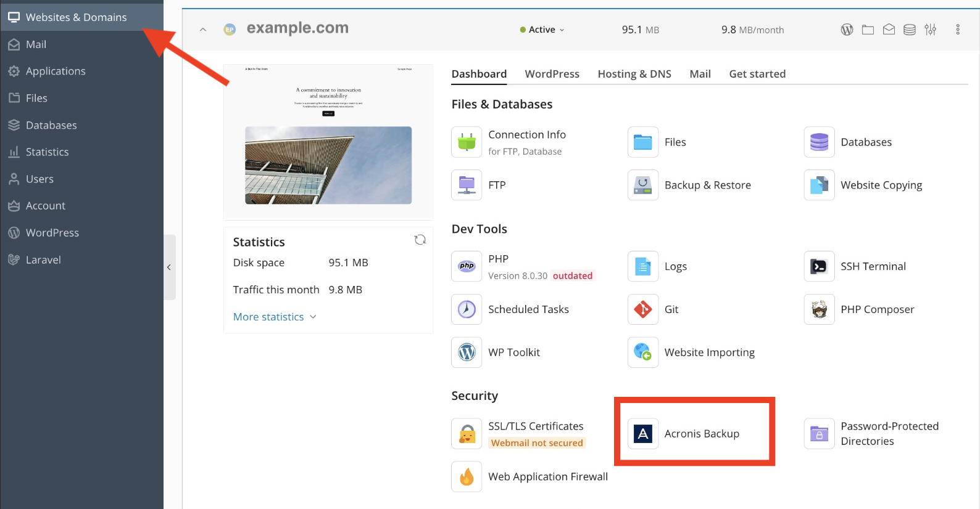This screenshot has width=980, height=509.
Task: Open the Active status dropdown
Action: [x=542, y=30]
